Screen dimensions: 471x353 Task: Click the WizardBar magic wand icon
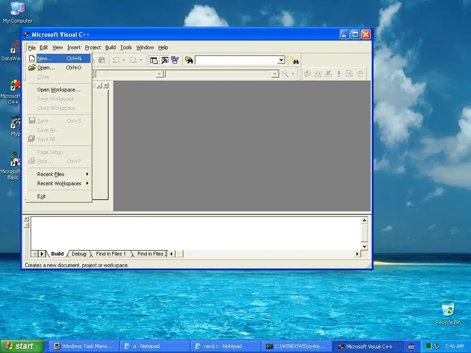[284, 74]
